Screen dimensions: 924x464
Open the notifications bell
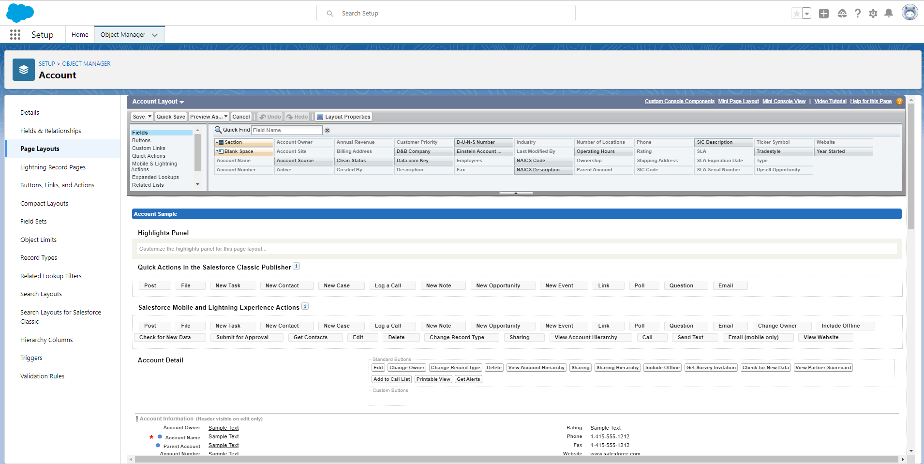[x=889, y=14]
